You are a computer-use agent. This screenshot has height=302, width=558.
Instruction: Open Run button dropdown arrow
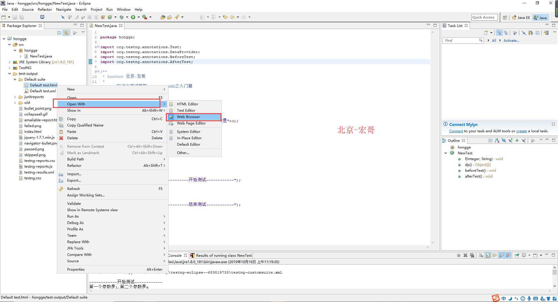point(139,17)
